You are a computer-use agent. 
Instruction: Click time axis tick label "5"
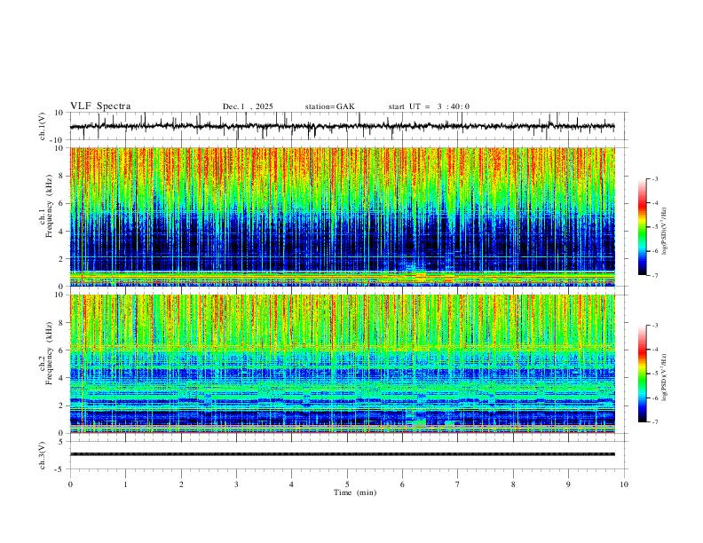point(347,484)
